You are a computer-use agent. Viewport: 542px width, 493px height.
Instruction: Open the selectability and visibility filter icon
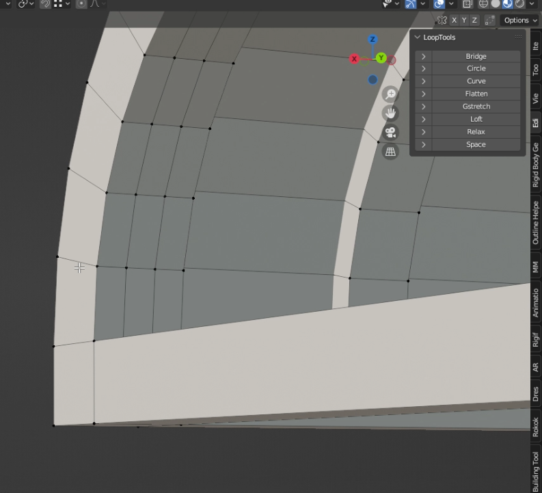(387, 4)
